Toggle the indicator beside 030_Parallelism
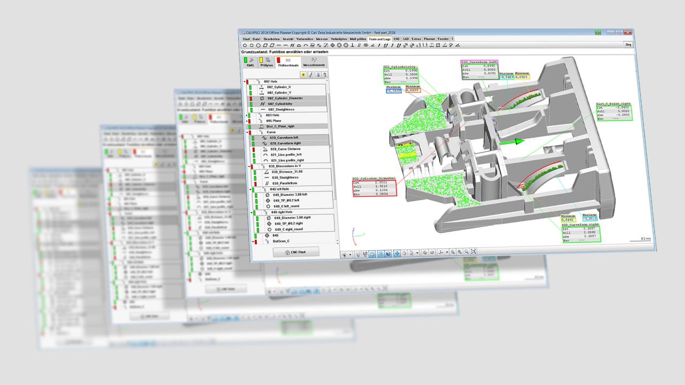This screenshot has height=385, width=685. click(x=255, y=183)
